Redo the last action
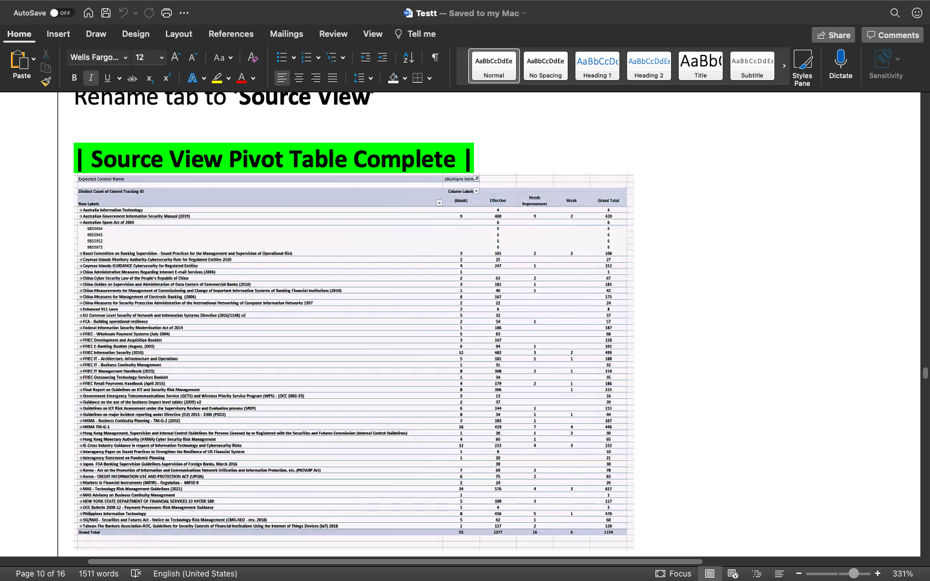The height and width of the screenshot is (581, 930). (149, 13)
